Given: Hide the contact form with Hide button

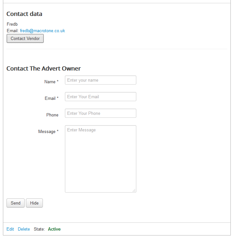Looking at the screenshot, I should [34, 203].
